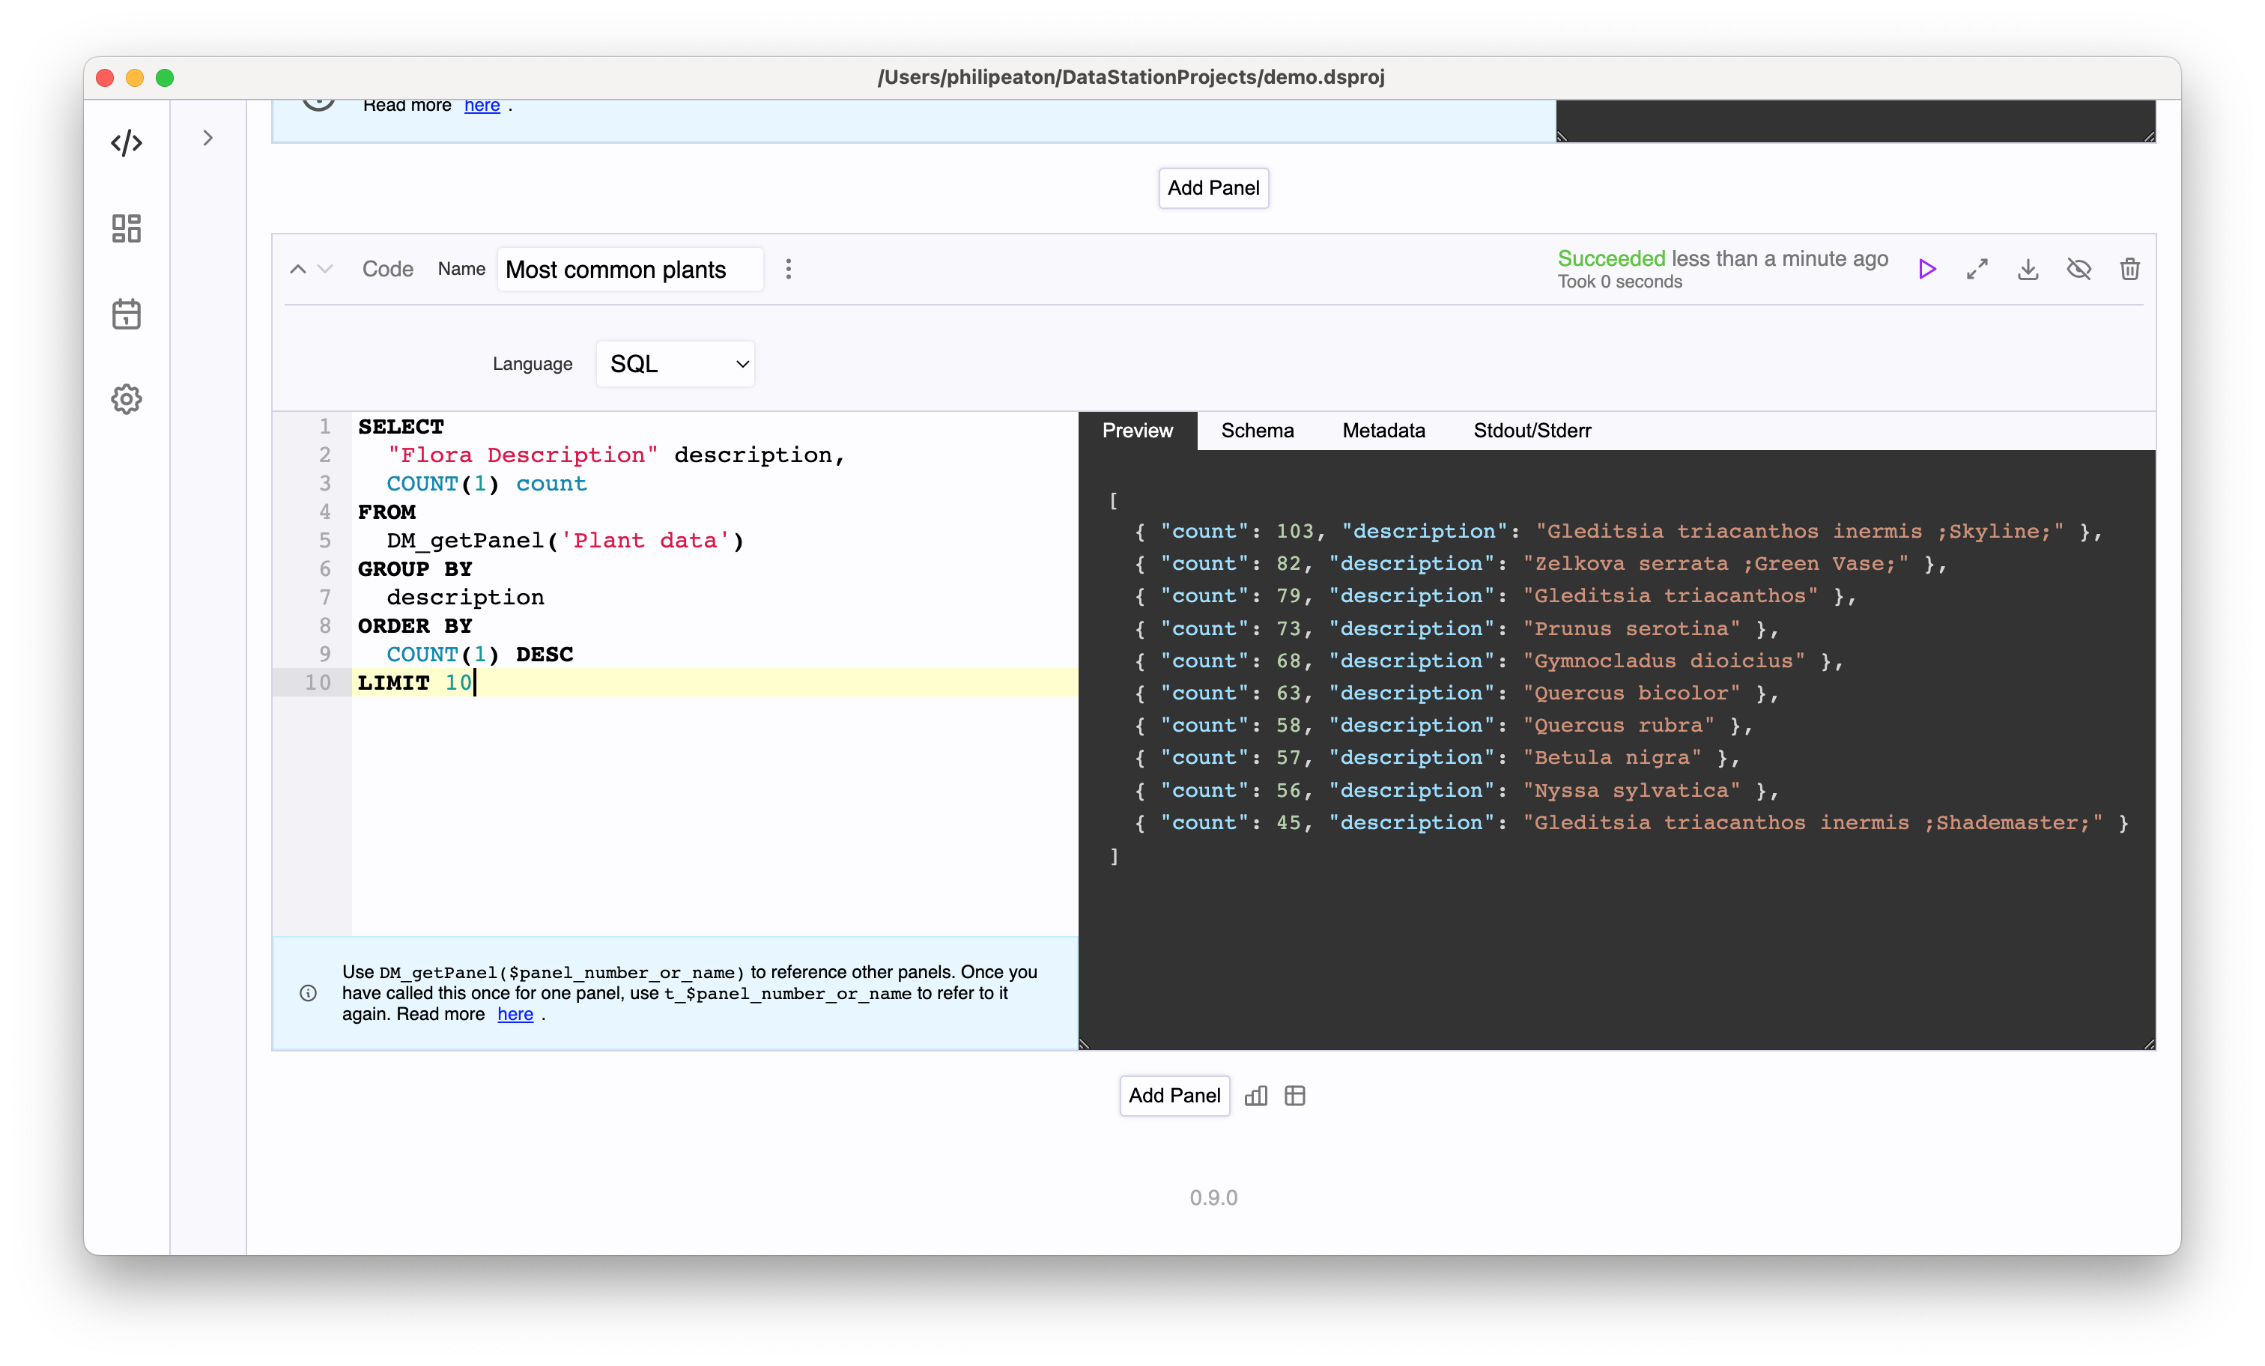Expand the collapsed page sidebar chevron

click(x=207, y=138)
